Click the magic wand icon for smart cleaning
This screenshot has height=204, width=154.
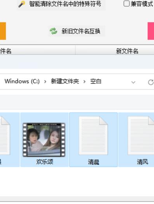click(x=22, y=4)
